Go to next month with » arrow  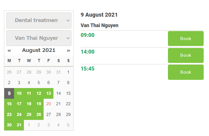pos(68,51)
